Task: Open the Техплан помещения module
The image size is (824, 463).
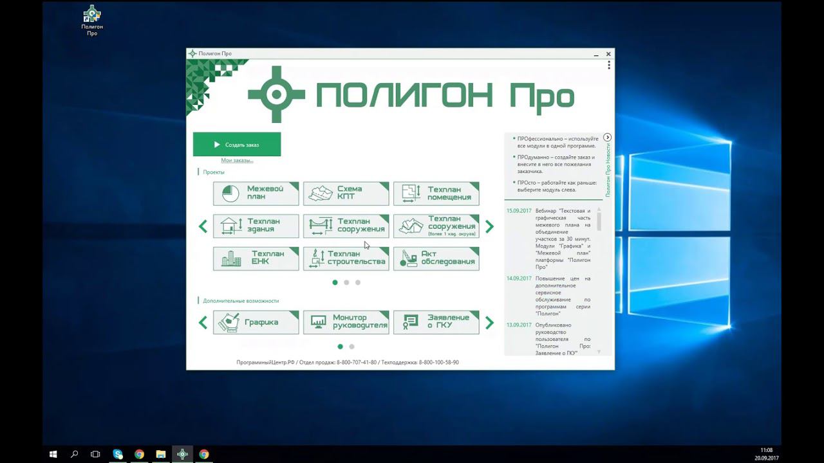Action: point(436,194)
